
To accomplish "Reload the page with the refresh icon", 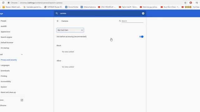I will pyautogui.click(x=3, y=3).
